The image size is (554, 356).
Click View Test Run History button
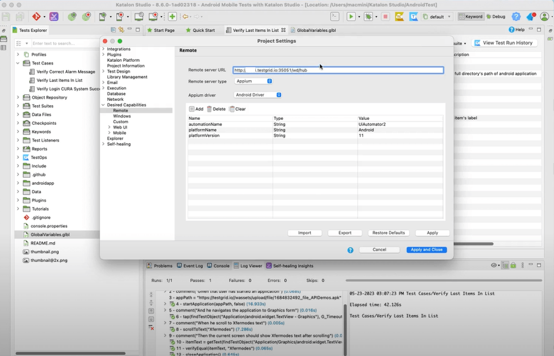click(x=504, y=43)
